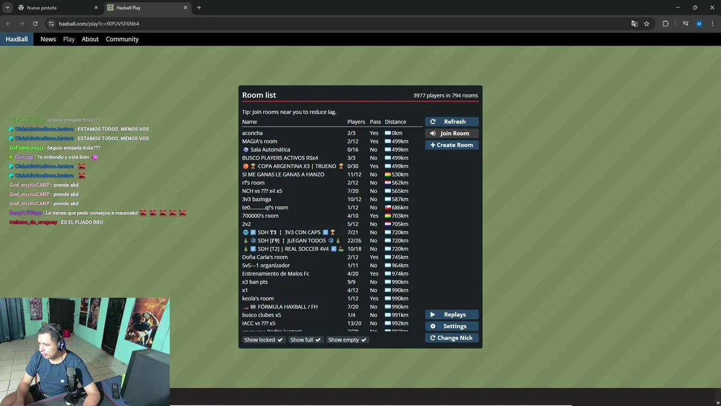The width and height of the screenshot is (721, 406).
Task: Select Entrenamiento de Malos Fc room
Action: (x=332, y=273)
